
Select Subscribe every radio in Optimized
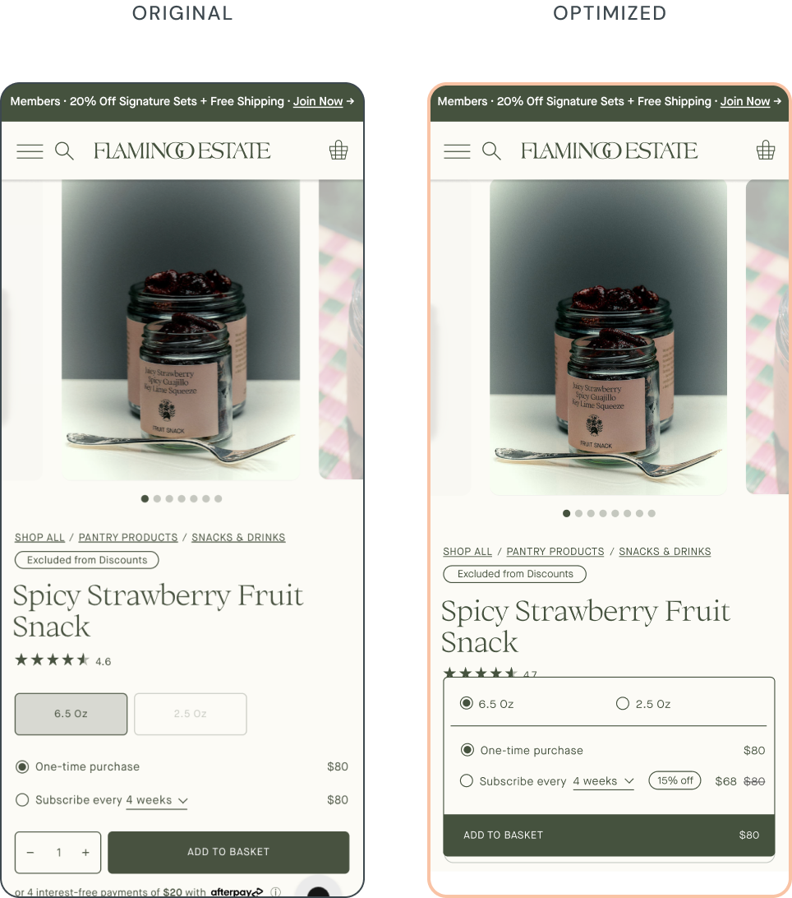[x=467, y=780]
